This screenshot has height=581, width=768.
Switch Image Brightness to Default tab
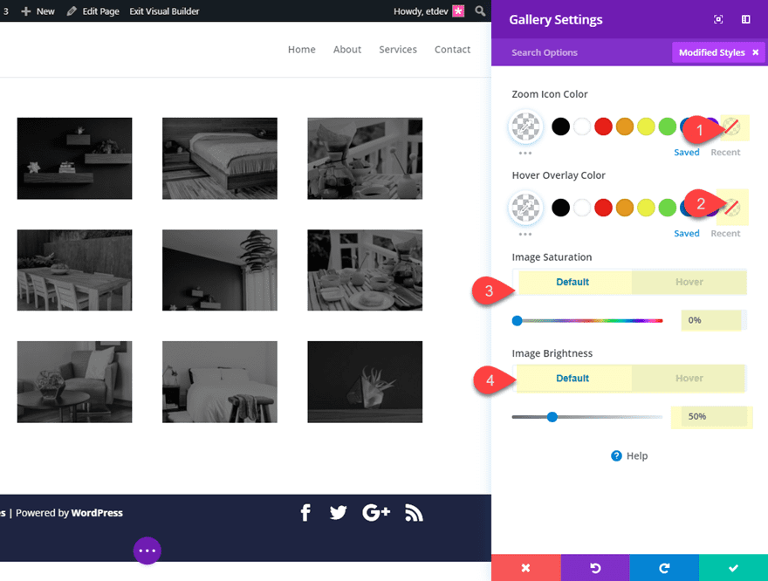point(573,378)
